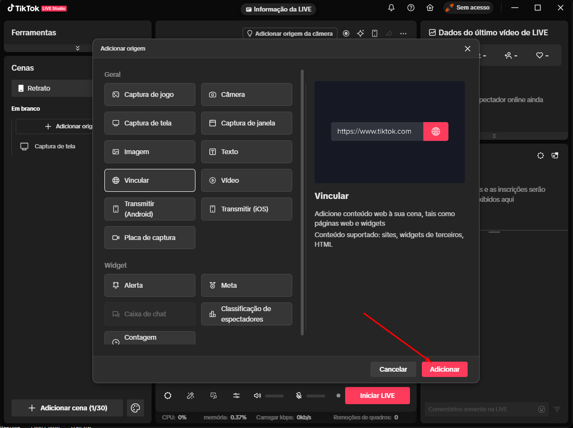The width and height of the screenshot is (573, 428).
Task: Click Adicionar origem da câmera
Action: (x=290, y=33)
